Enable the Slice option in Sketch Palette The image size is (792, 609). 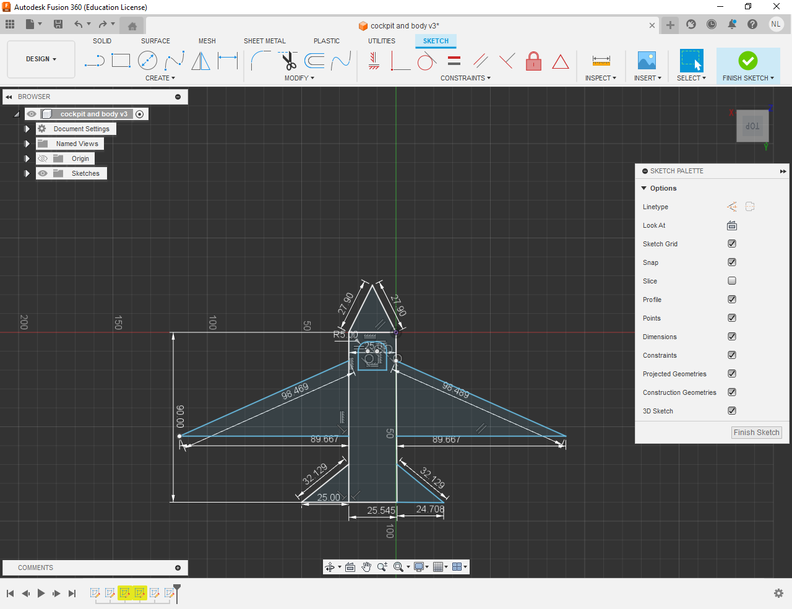[x=732, y=281]
